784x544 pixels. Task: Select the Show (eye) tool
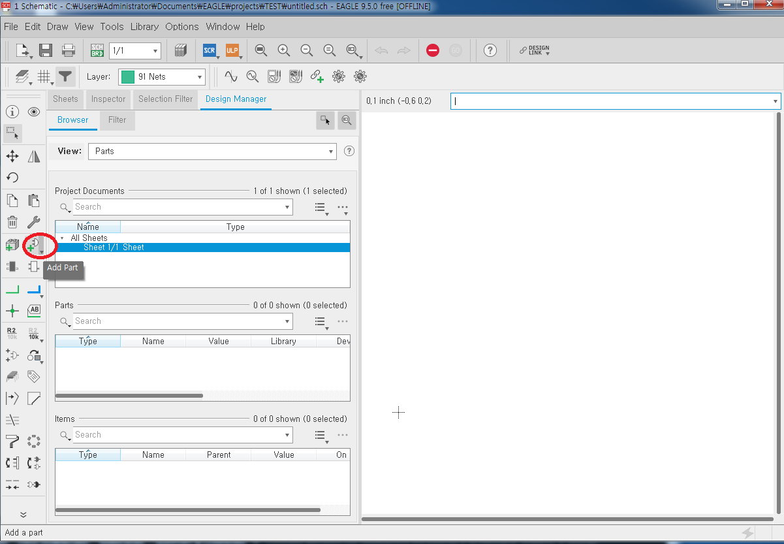[34, 112]
